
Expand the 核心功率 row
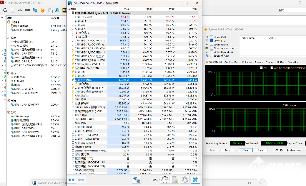coord(73,84)
